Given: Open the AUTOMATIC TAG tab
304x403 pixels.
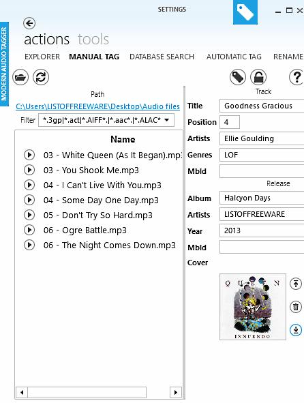Looking at the screenshot, I should click(x=234, y=57).
